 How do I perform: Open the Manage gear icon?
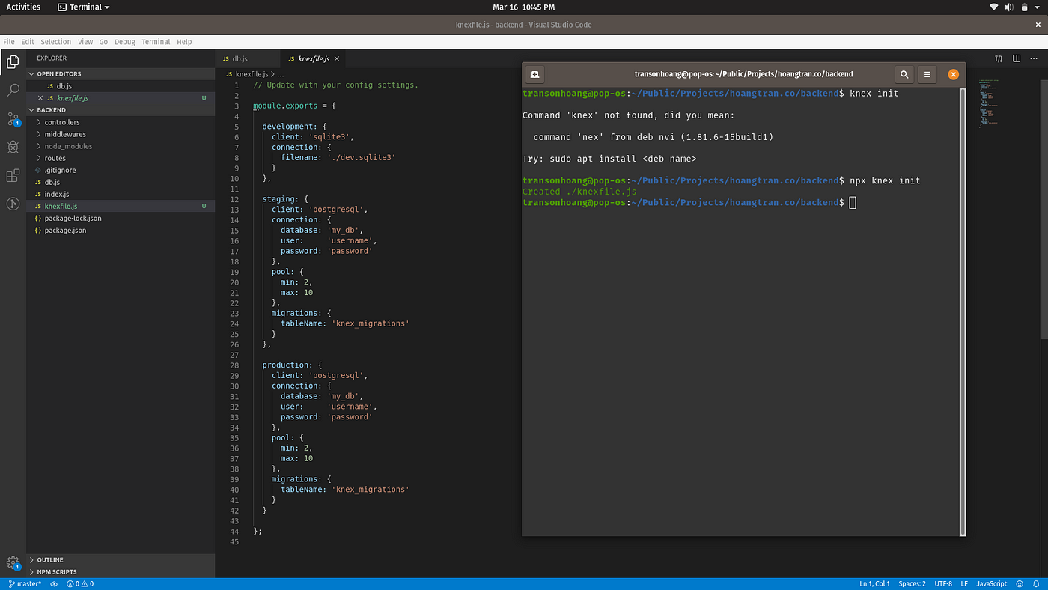[13, 563]
